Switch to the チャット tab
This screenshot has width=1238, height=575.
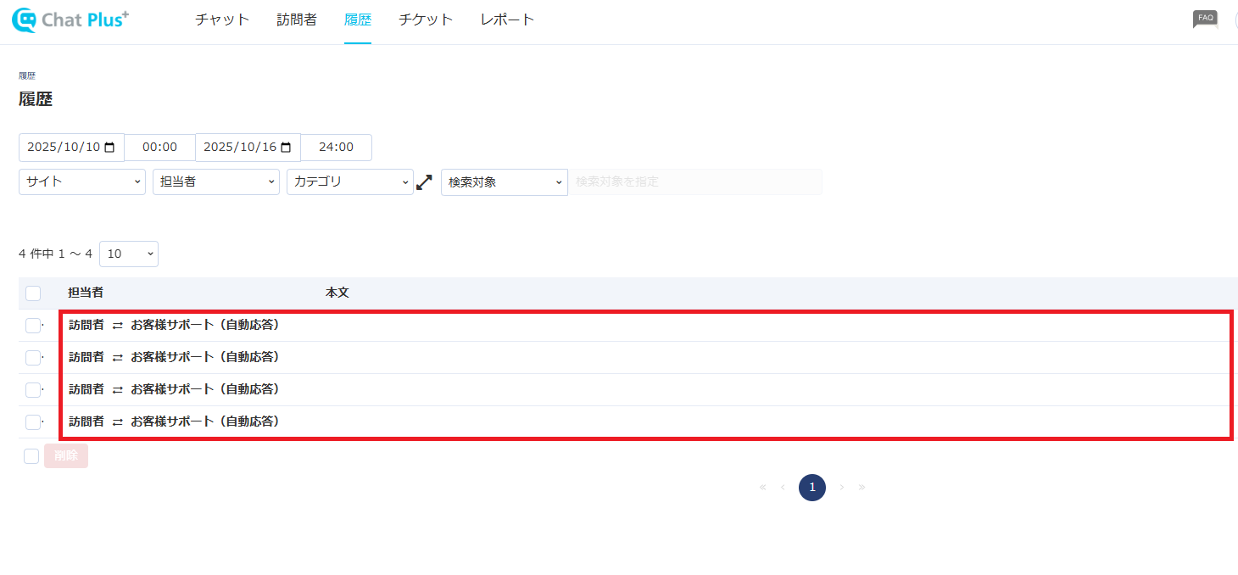(222, 20)
